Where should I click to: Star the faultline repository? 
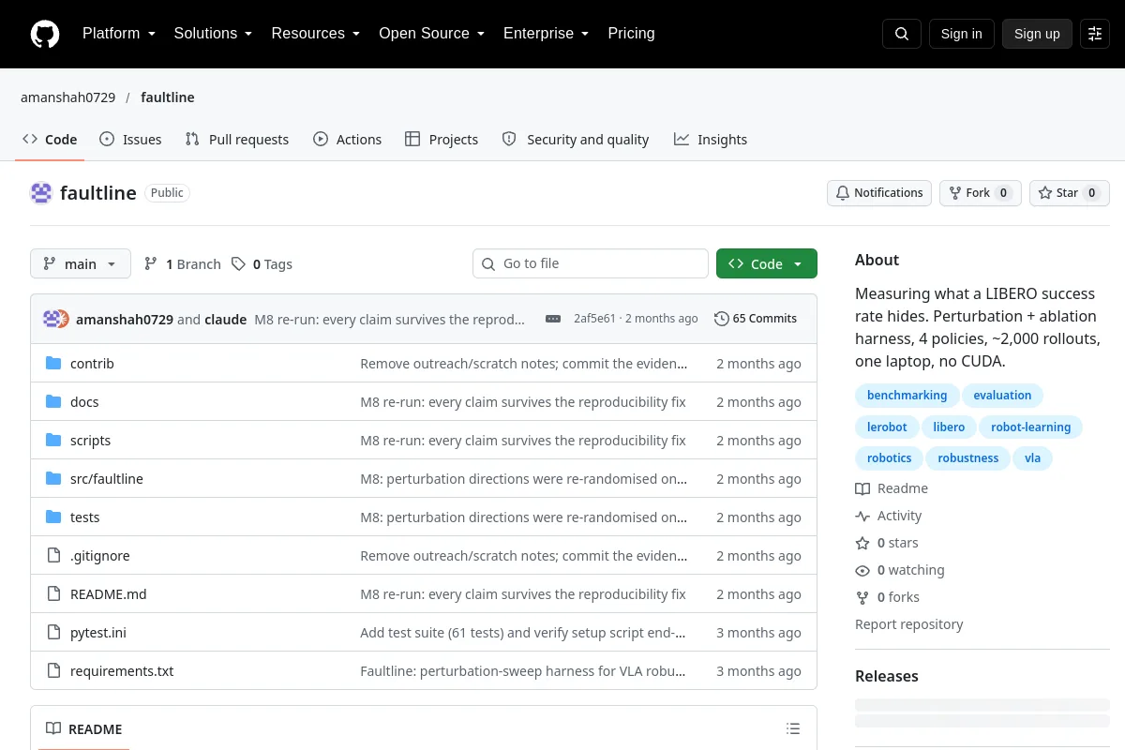(1070, 193)
